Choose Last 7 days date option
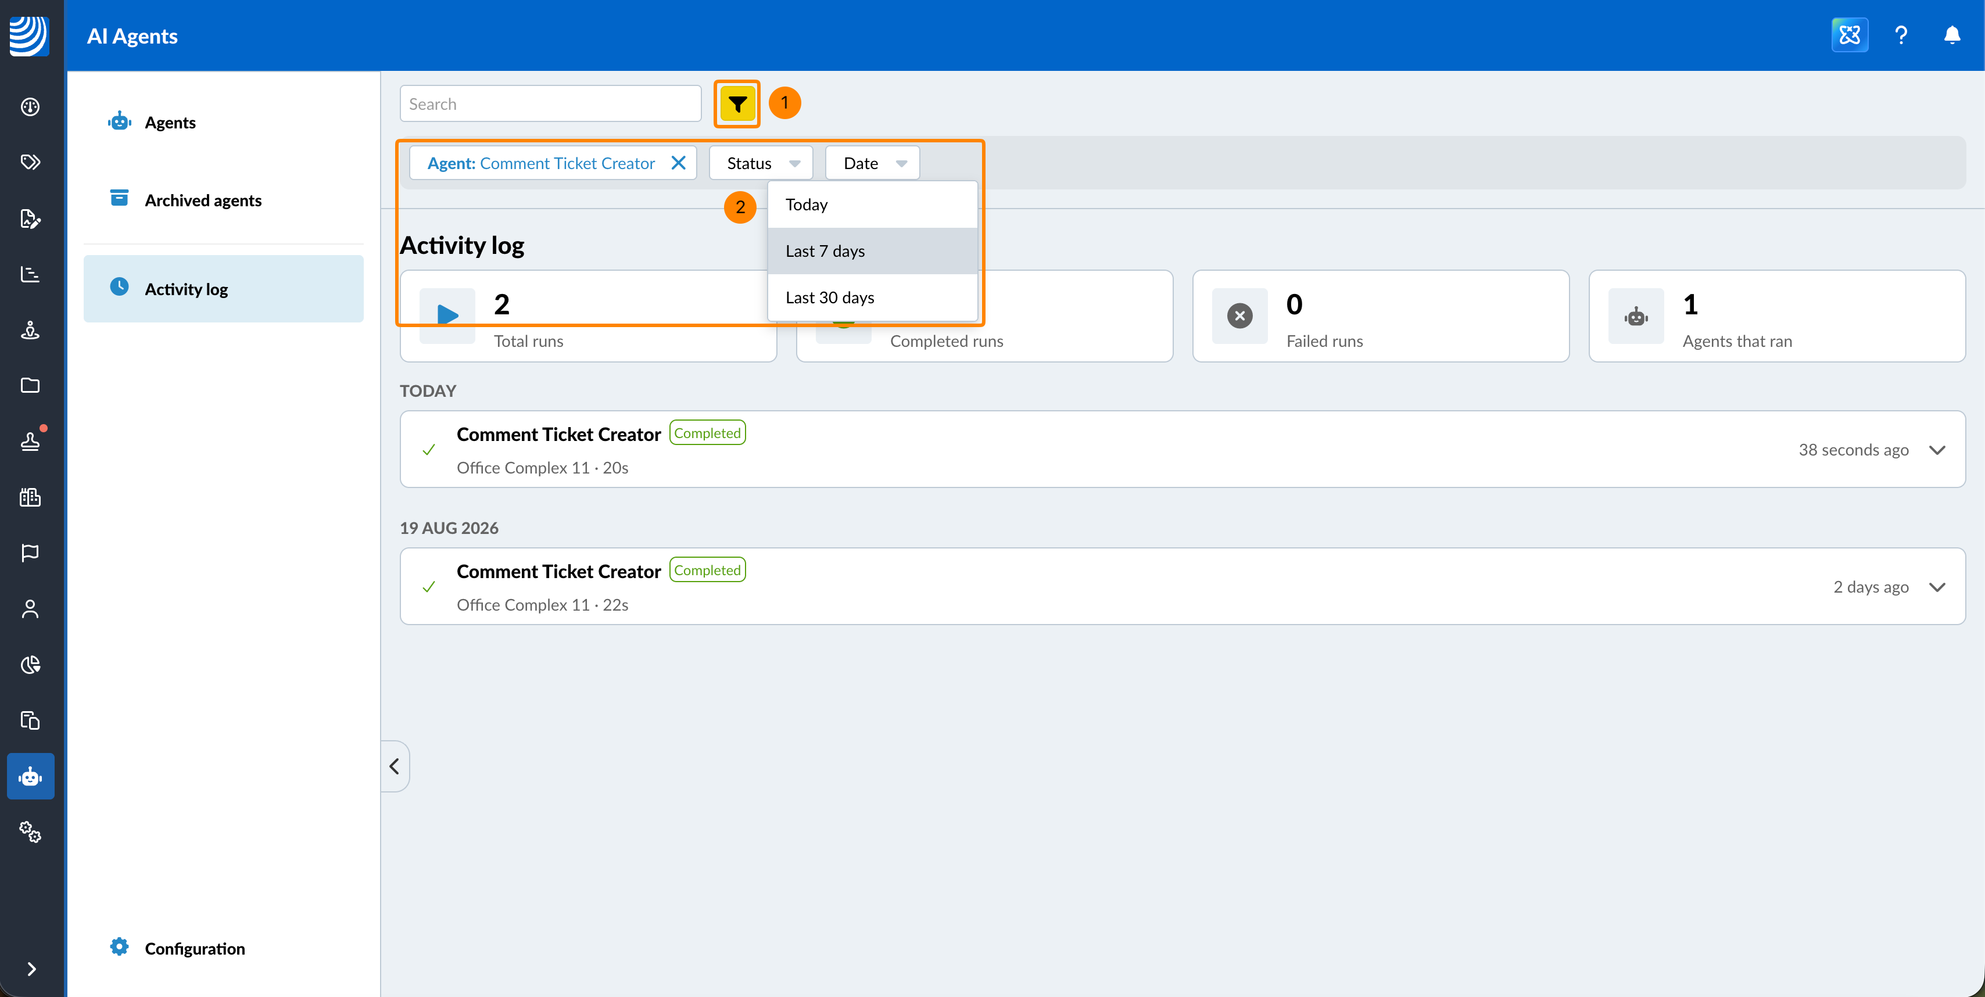 coord(872,251)
